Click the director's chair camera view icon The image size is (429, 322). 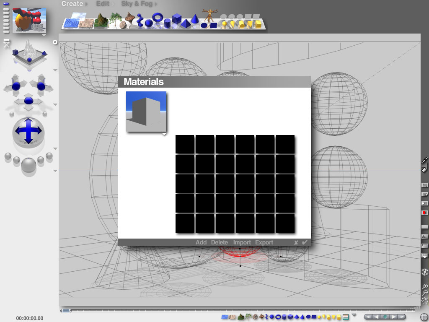point(6,43)
